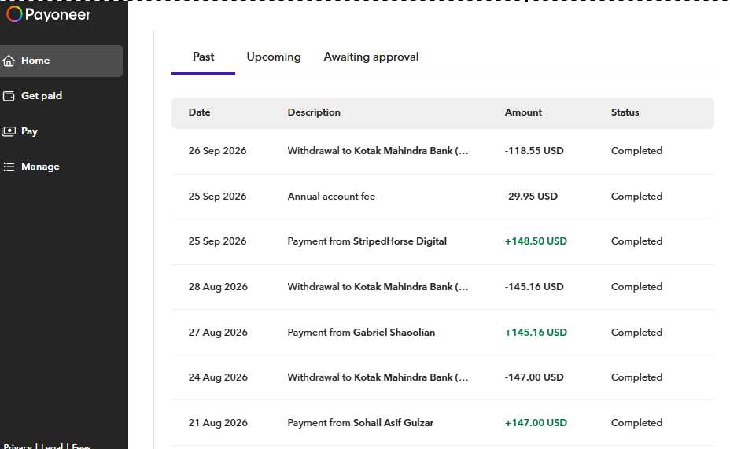
Task: Click the +145.16 USD amount
Action: [x=536, y=332]
